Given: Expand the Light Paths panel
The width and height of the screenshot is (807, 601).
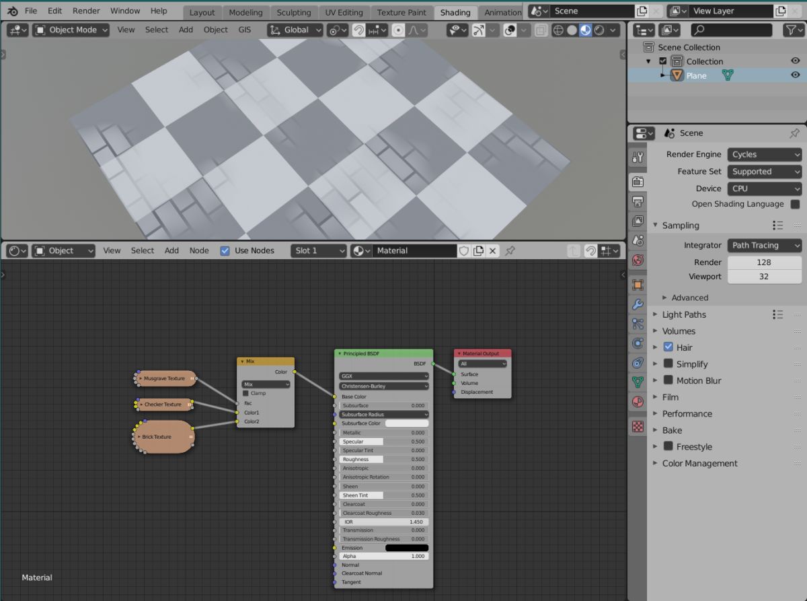Looking at the screenshot, I should click(x=684, y=314).
